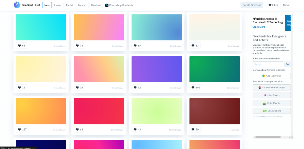
Task: Click the heart icon in the Likes button
Action: [270, 5]
